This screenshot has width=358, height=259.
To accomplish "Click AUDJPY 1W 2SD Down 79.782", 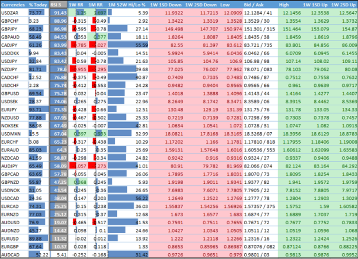I will (211, 166).
